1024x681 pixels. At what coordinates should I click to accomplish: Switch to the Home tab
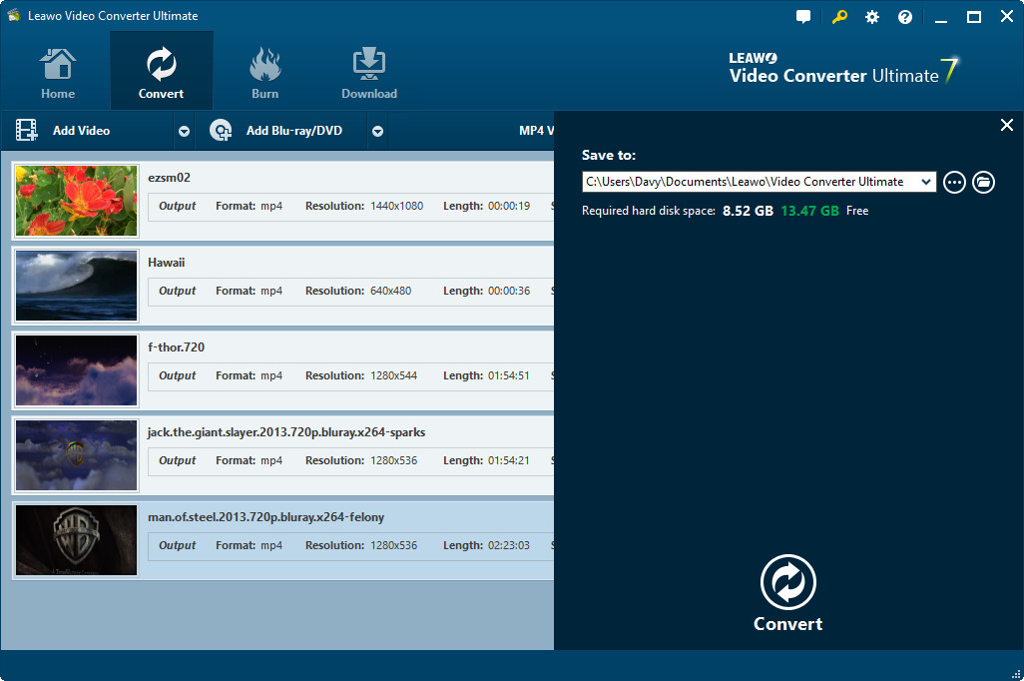[x=58, y=71]
